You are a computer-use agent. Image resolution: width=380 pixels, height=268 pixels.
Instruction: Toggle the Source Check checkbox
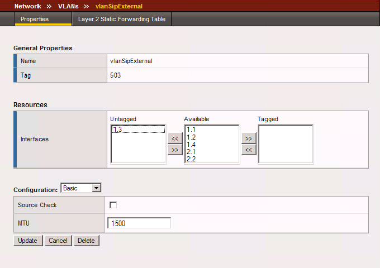coord(113,205)
